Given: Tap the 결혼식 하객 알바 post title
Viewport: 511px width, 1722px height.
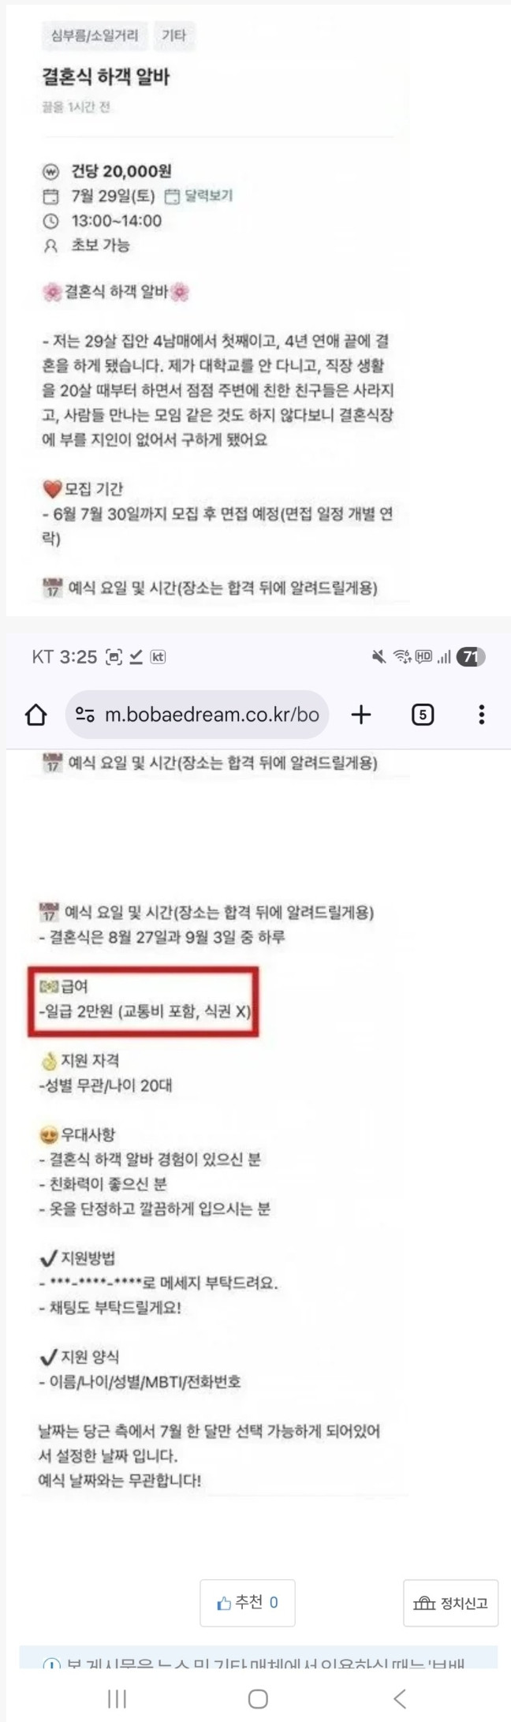Looking at the screenshot, I should point(106,77).
